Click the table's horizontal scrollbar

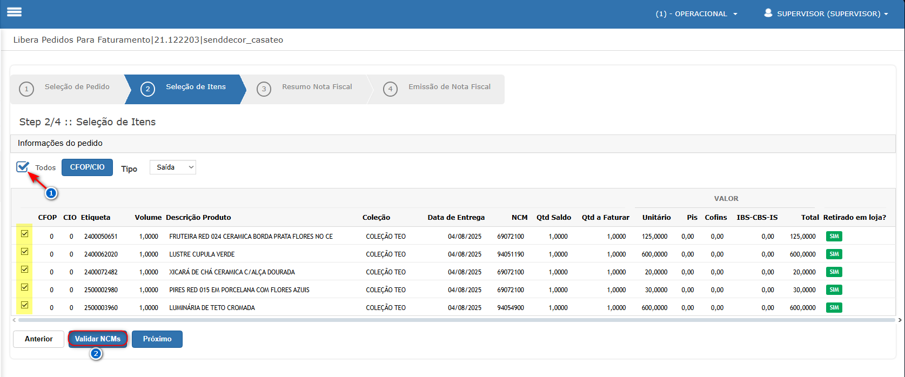point(454,320)
